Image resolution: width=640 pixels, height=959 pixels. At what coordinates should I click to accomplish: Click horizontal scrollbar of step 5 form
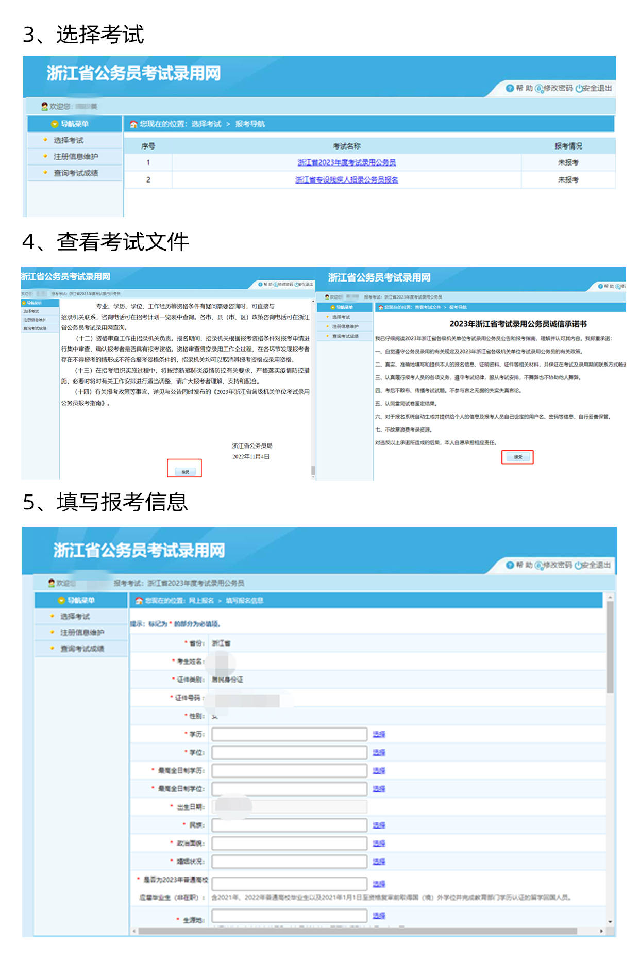358,931
